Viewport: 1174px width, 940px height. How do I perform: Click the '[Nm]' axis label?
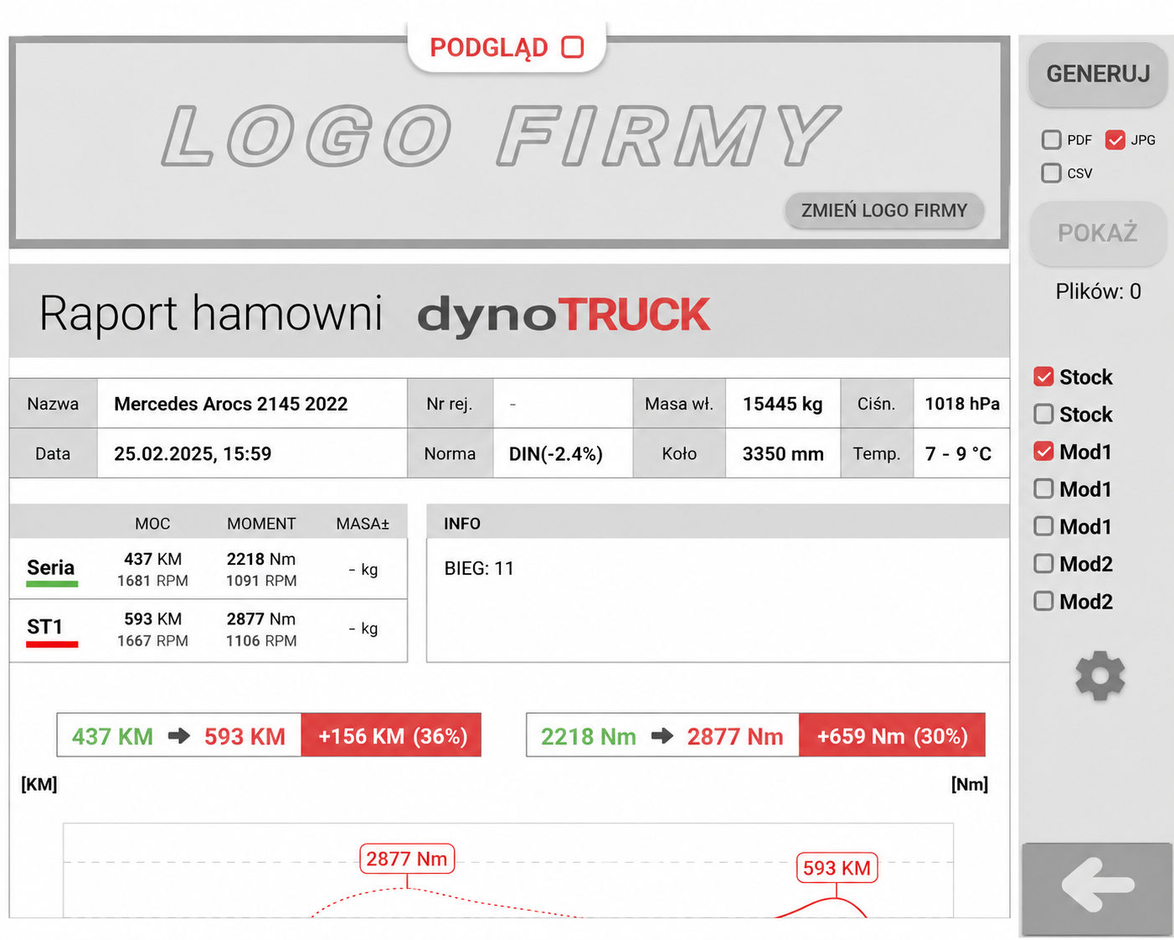click(970, 784)
